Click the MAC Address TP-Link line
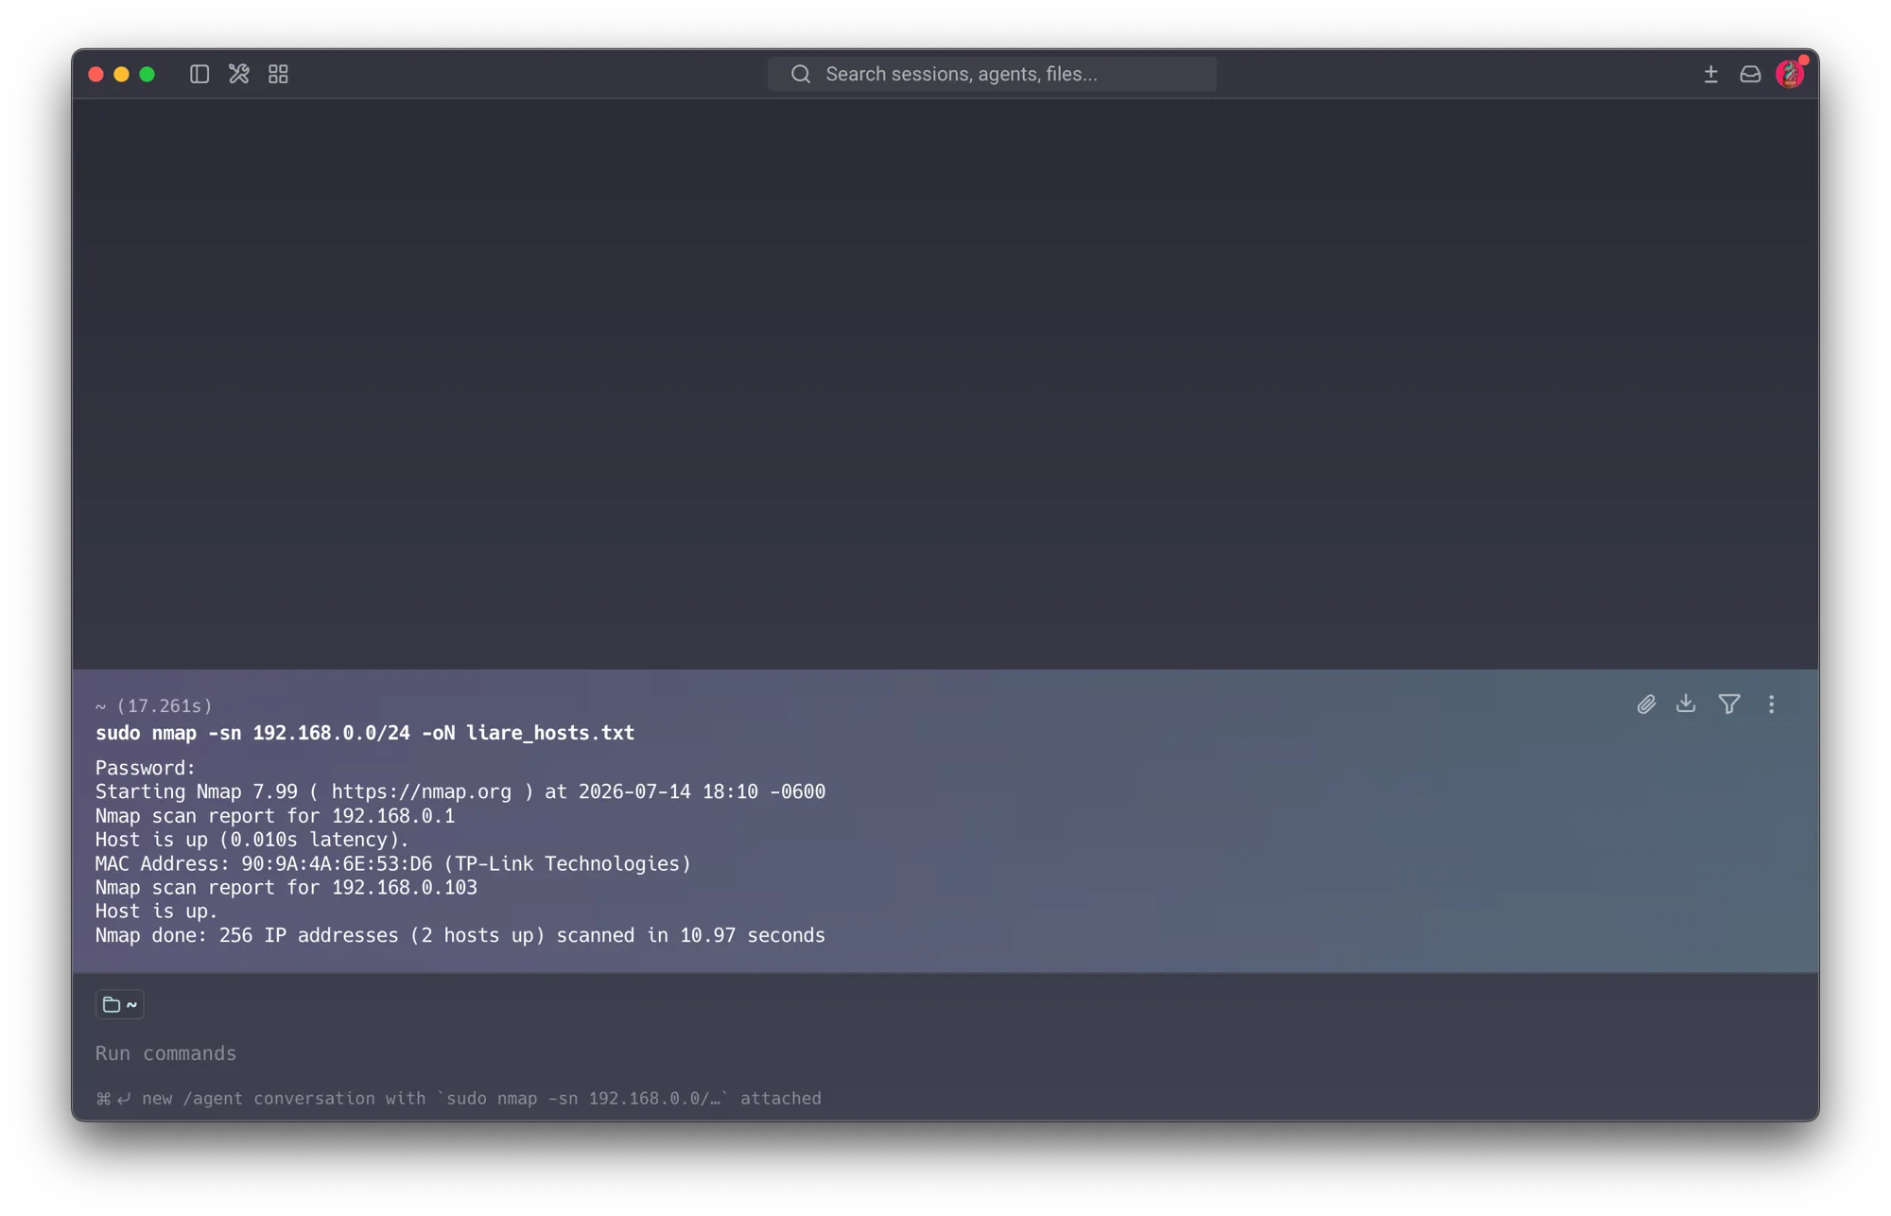1891x1216 pixels. coord(393,864)
